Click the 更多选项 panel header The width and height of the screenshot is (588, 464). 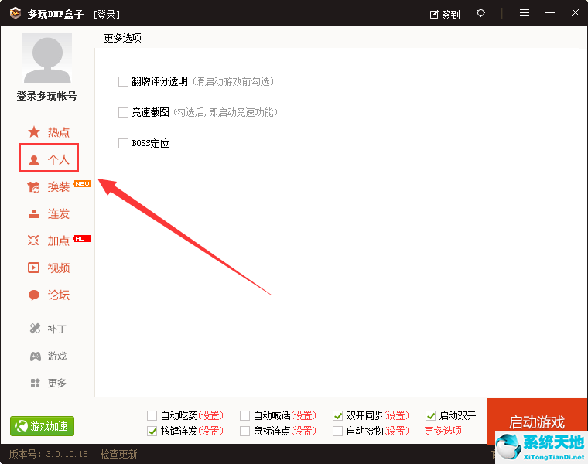(x=122, y=38)
